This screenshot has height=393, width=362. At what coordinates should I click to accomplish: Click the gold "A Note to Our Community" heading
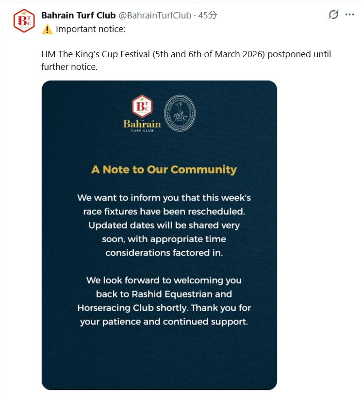pyautogui.click(x=164, y=169)
